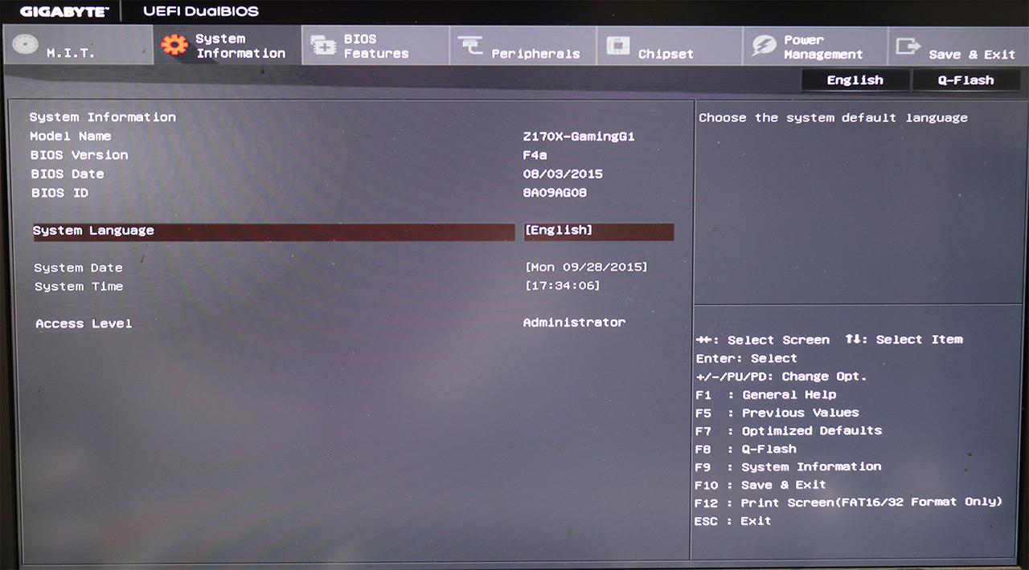Click the System Time label
Viewport: 1029px width, 570px height.
tap(79, 287)
